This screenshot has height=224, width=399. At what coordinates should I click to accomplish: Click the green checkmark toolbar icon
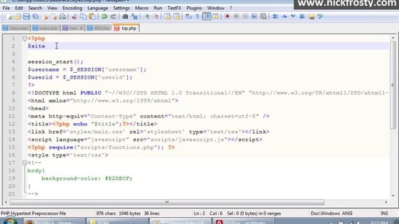pyautogui.click(x=320, y=17)
